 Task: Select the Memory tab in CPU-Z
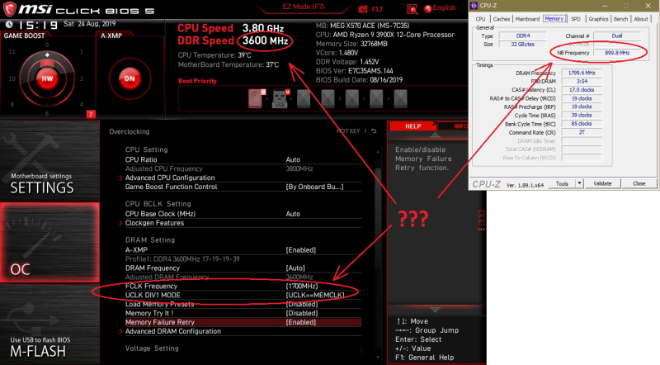coord(554,18)
